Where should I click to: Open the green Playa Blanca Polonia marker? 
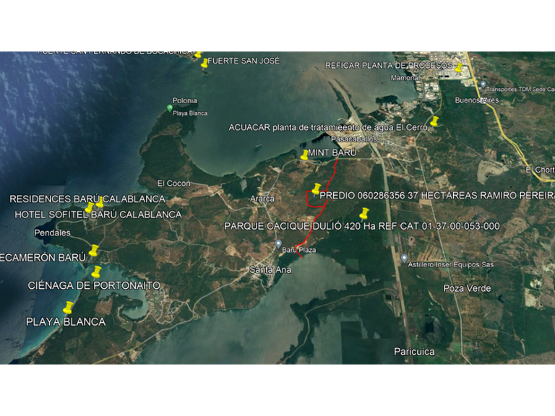pyautogui.click(x=170, y=108)
